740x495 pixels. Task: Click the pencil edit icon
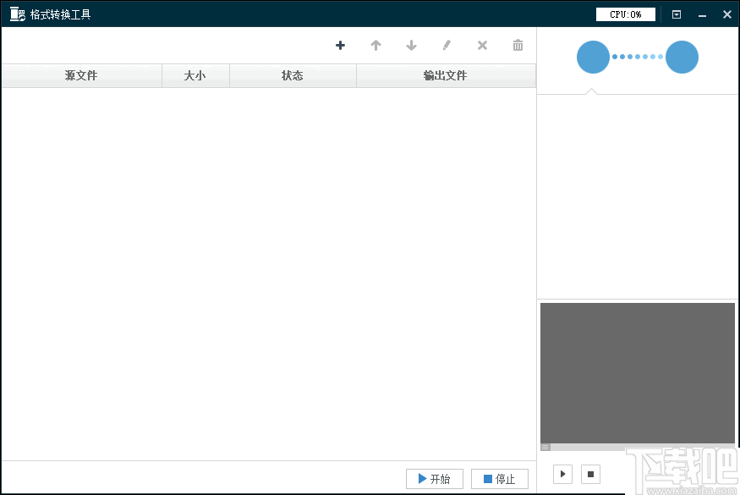447,46
